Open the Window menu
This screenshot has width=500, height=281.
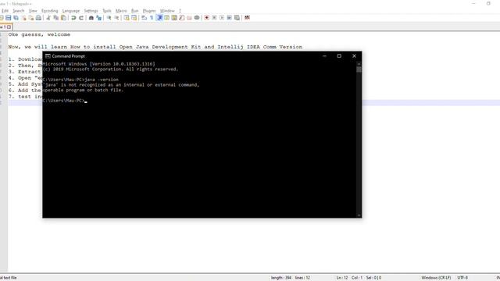(x=167, y=11)
